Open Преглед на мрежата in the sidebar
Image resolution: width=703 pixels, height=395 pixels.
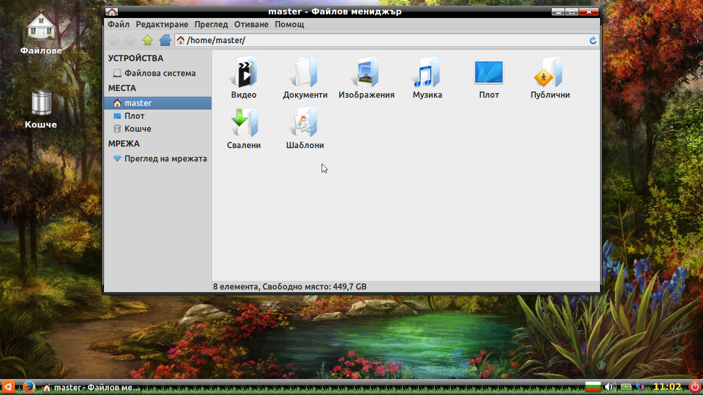coord(157,158)
